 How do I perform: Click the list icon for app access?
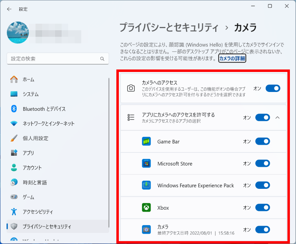click(131, 117)
